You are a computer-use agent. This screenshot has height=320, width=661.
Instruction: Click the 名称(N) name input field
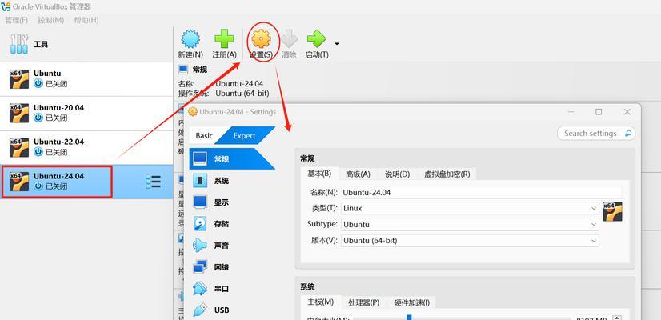click(482, 192)
